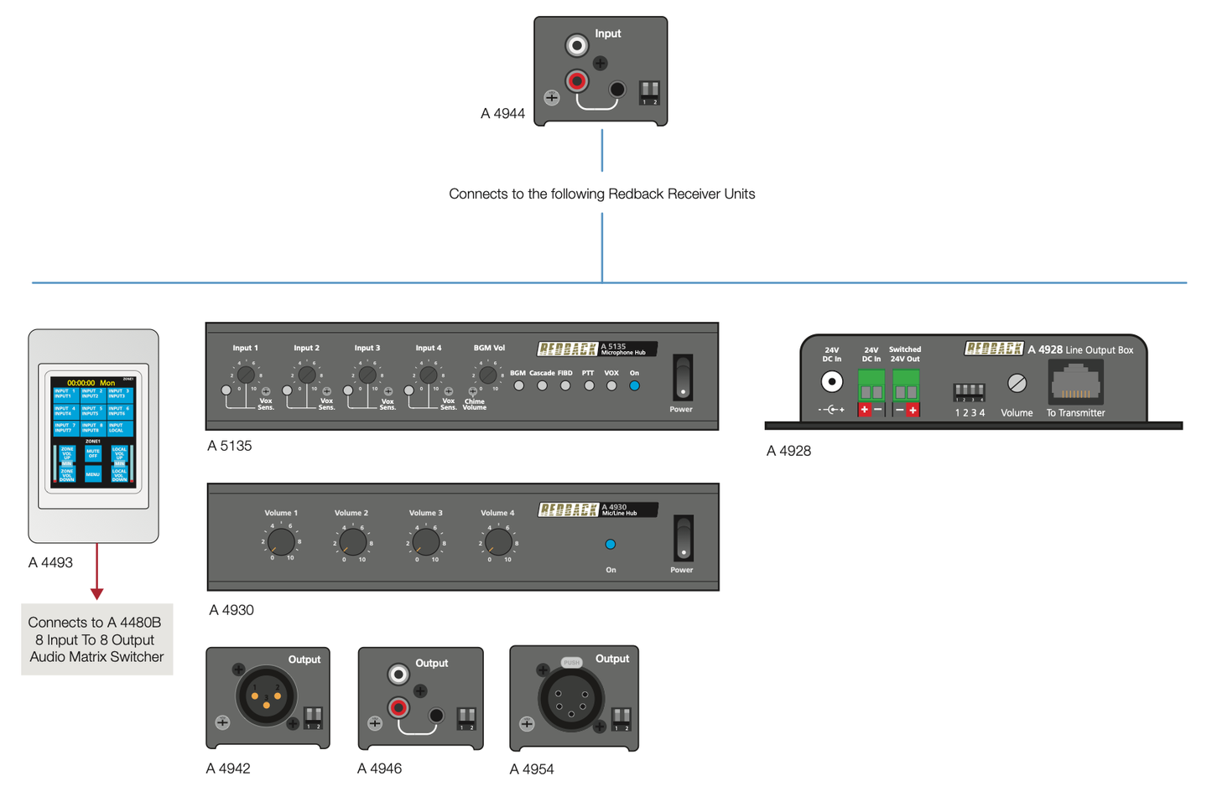Click the BGM Vol knob
This screenshot has height=812, width=1212.
(488, 375)
